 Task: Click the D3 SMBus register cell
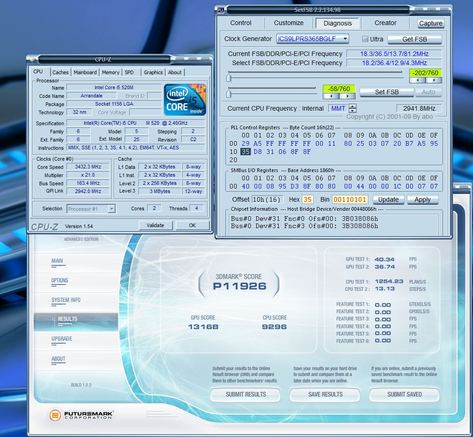(x=295, y=186)
